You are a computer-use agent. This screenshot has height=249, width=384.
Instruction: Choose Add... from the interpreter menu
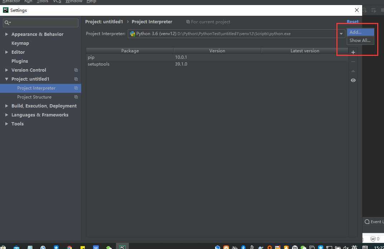pos(360,32)
